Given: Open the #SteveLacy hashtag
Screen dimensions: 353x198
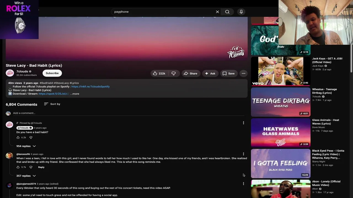Looking at the screenshot, I should 61,83.
